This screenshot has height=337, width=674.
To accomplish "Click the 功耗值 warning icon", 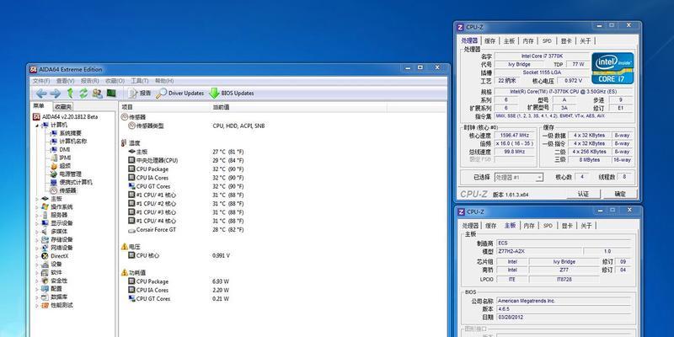I will pyautogui.click(x=124, y=272).
